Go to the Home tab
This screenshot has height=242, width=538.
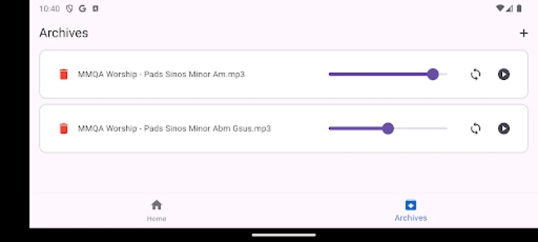[157, 210]
